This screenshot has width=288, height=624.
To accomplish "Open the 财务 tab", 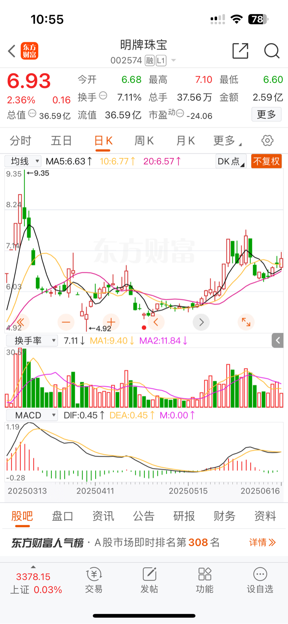I will point(225,516).
